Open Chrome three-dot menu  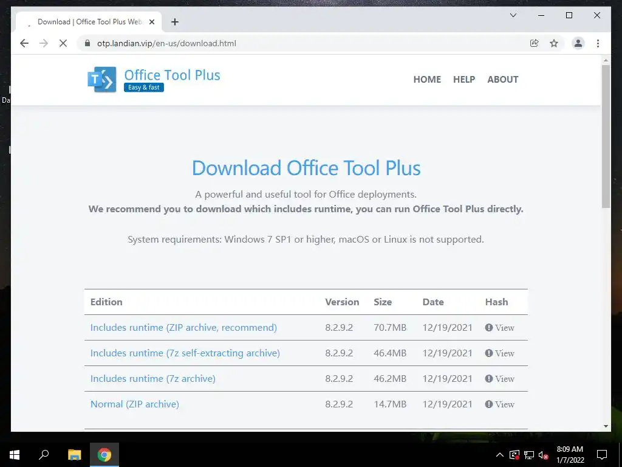598,43
